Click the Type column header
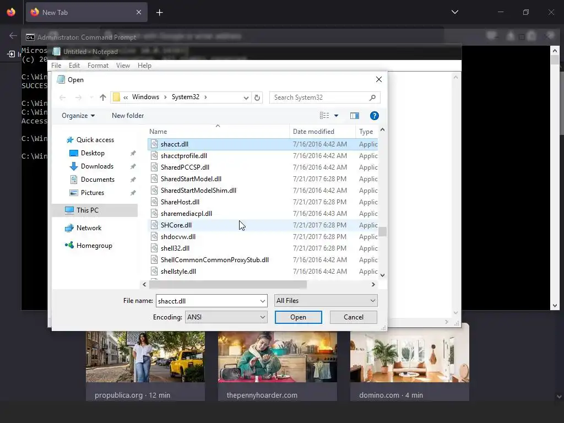This screenshot has height=423, width=564. tap(366, 132)
